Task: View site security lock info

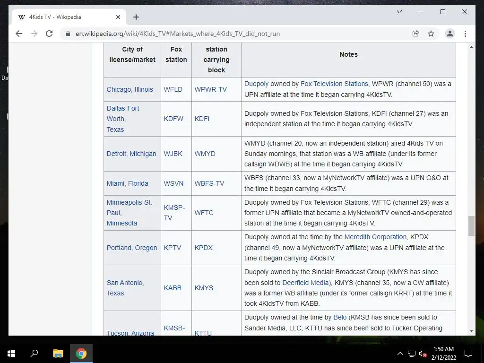Action: (x=68, y=34)
